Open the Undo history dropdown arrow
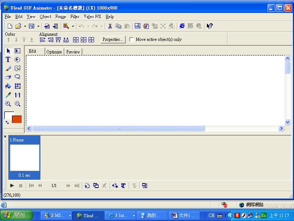This screenshot has width=294, height=221. [x=88, y=26]
